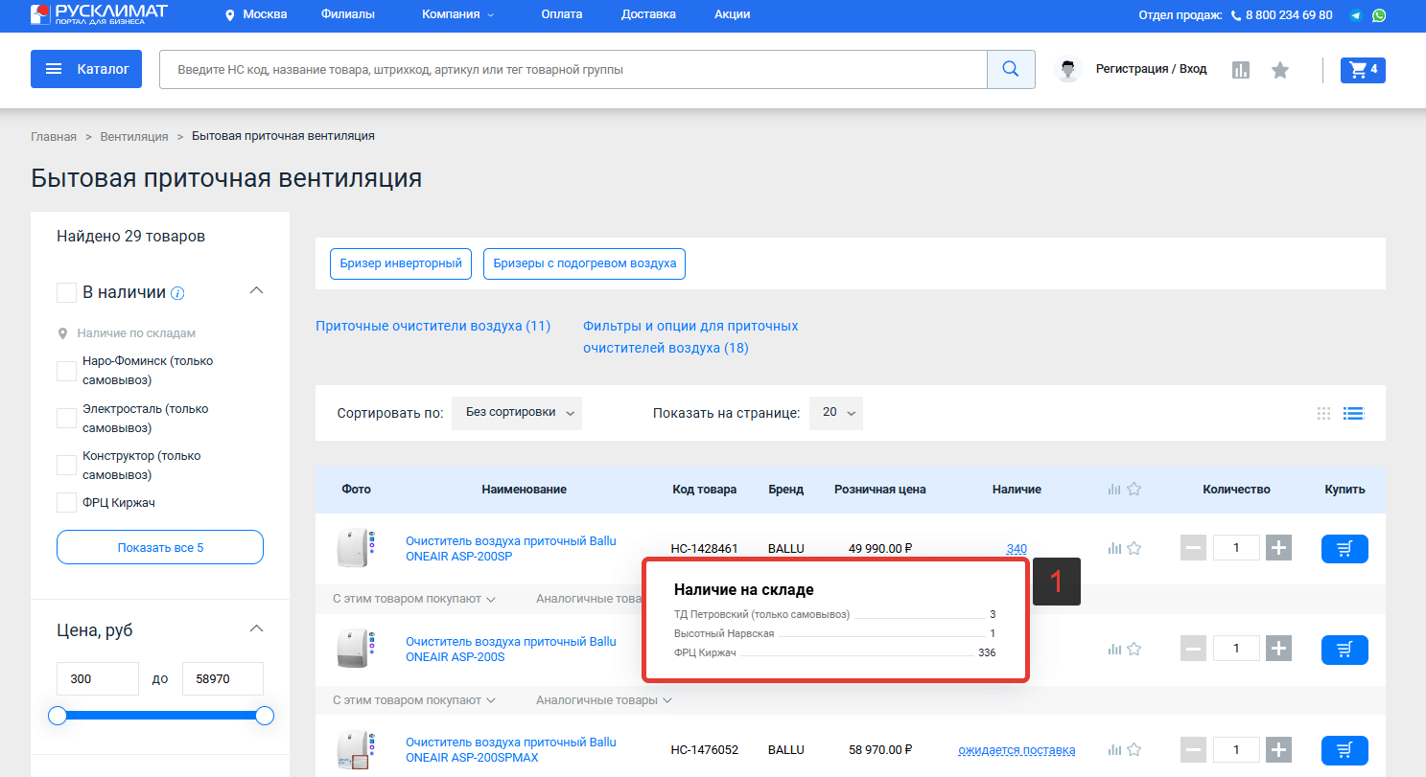
Task: Open the items per page dropdown
Action: coord(836,413)
